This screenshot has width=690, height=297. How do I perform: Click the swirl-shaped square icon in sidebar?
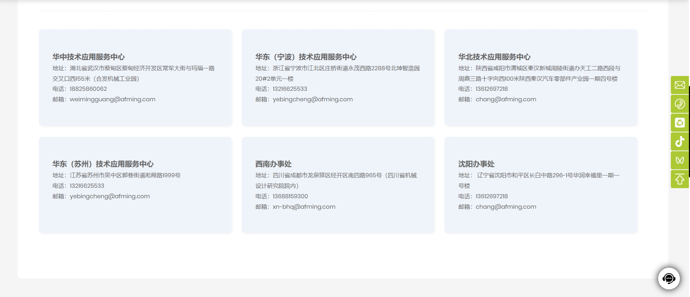click(x=680, y=123)
